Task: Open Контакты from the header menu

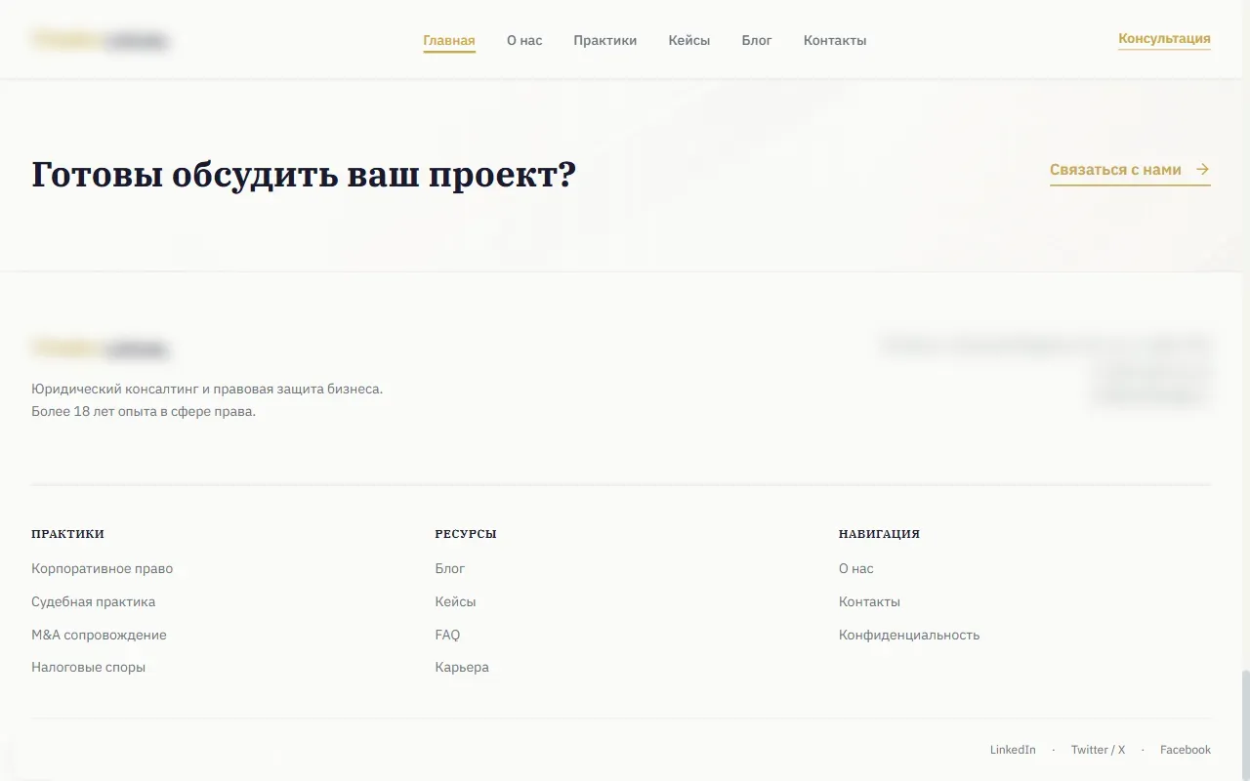Action: point(834,40)
